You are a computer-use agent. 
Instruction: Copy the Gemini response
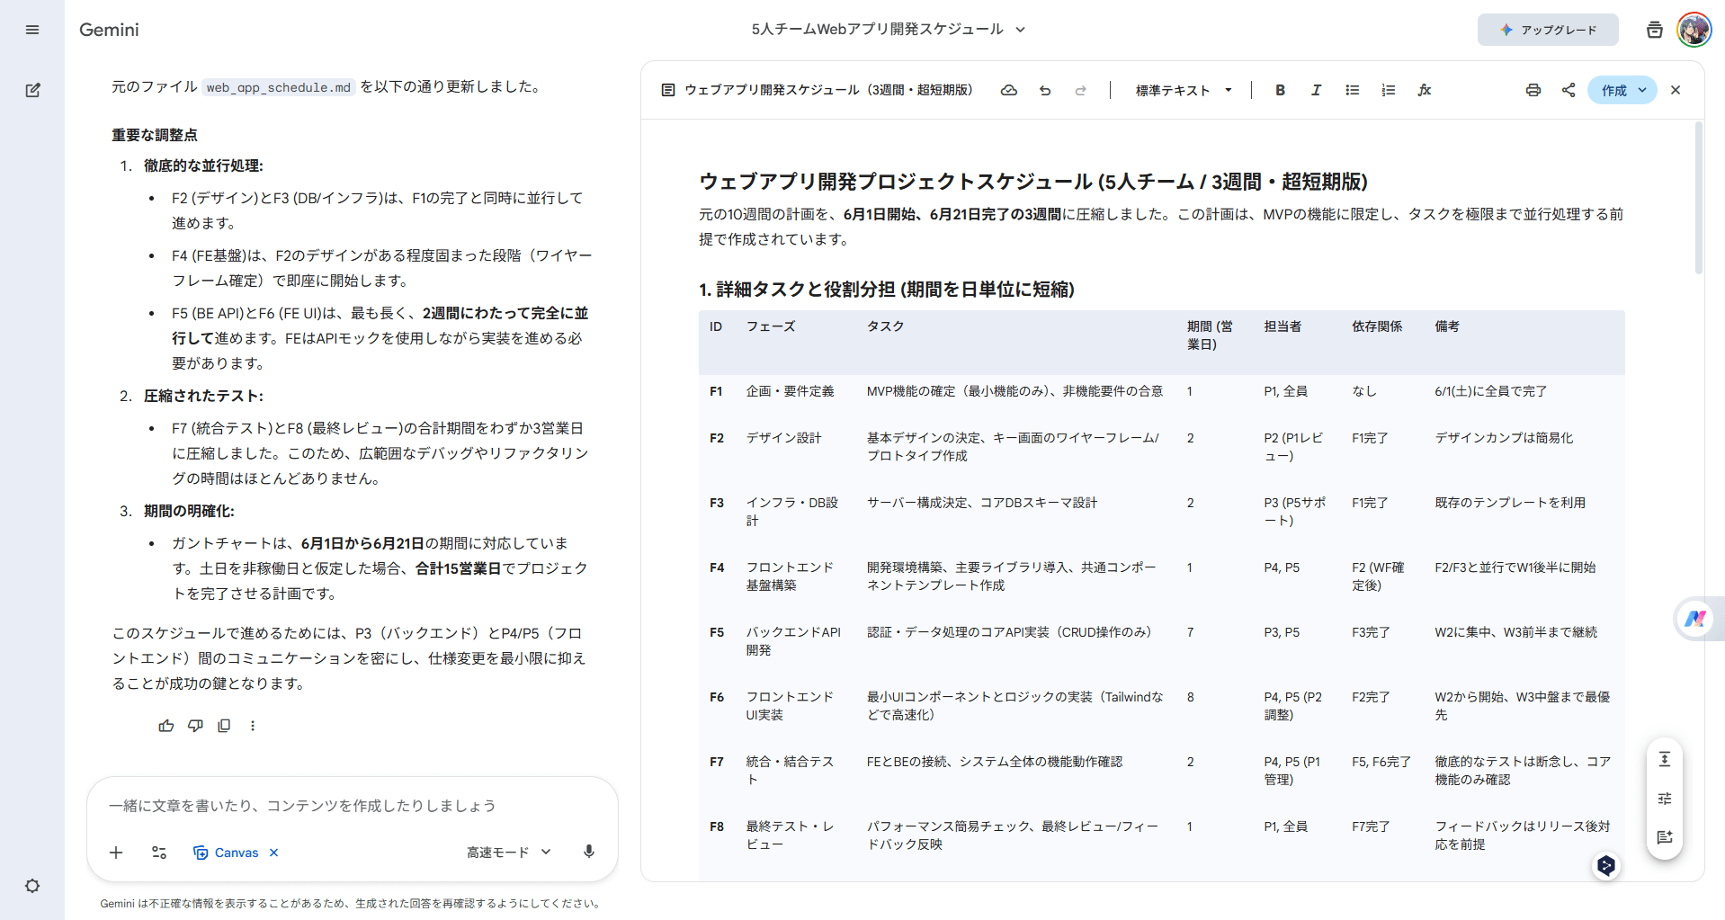[x=224, y=726]
